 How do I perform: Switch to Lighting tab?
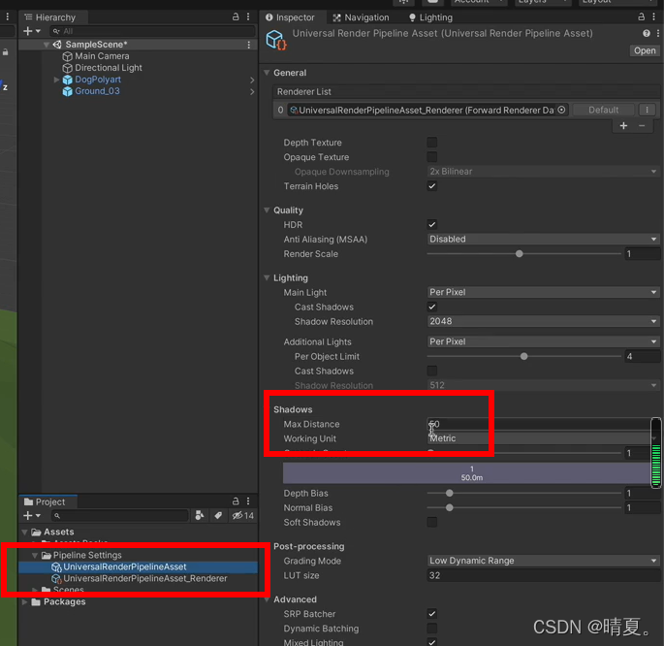click(430, 17)
